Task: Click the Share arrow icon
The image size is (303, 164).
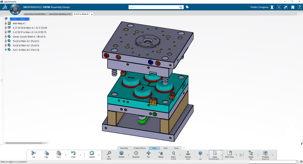Action: pyautogui.click(x=286, y=7)
